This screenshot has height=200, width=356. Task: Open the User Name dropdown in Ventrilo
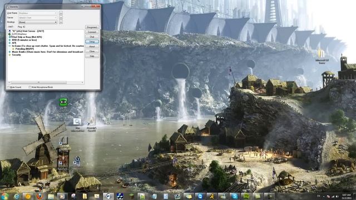tap(37, 13)
